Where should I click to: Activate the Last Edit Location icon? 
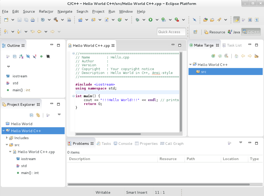(33, 31)
